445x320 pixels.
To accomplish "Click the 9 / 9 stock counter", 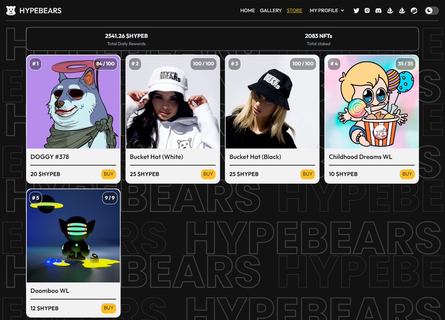I will click(110, 198).
